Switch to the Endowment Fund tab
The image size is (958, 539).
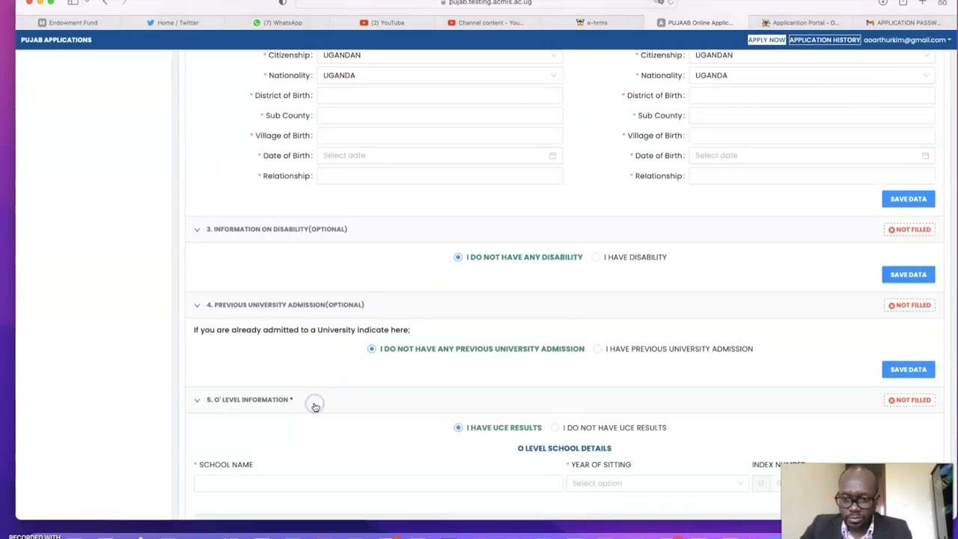67,22
